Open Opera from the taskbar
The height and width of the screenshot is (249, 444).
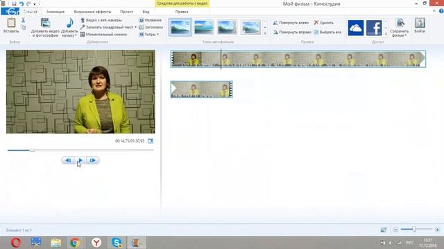(x=16, y=243)
